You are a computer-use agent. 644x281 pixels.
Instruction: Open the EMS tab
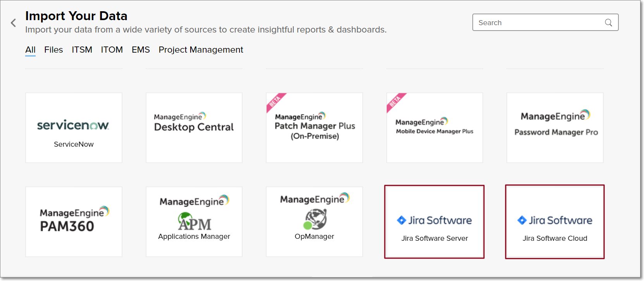141,50
